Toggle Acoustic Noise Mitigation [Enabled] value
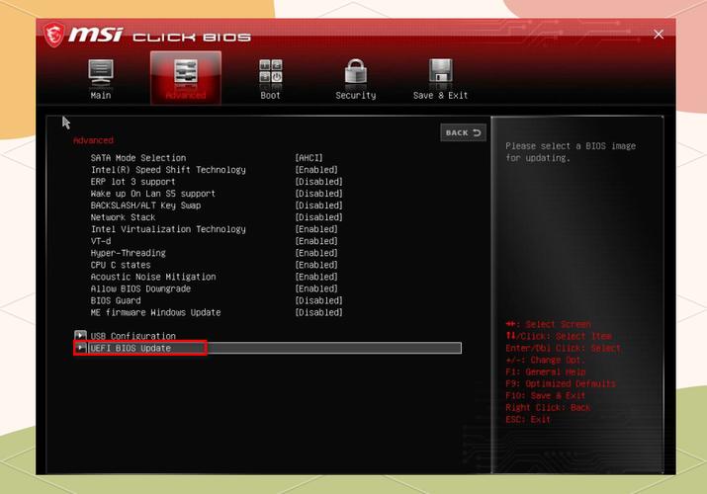This screenshot has height=494, width=707. (x=316, y=277)
